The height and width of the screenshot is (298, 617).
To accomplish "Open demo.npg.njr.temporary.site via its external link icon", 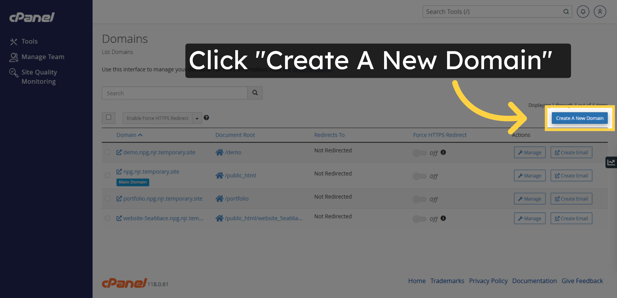I will point(119,152).
